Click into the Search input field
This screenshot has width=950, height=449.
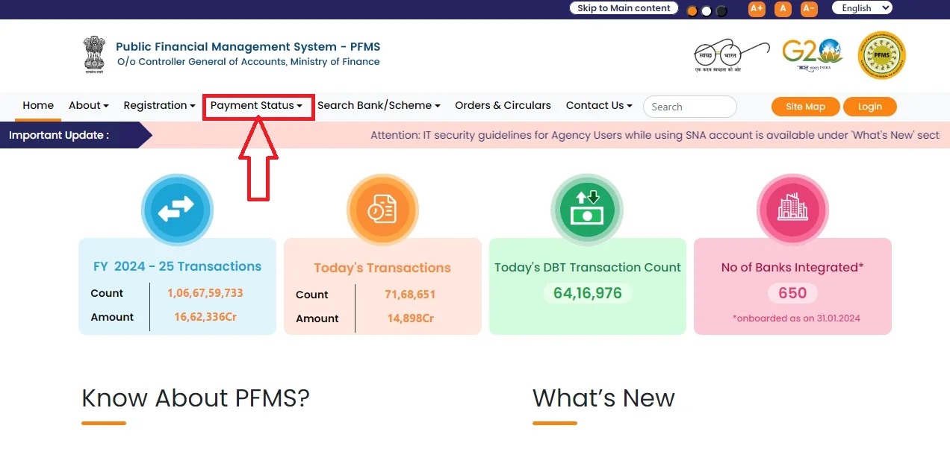tap(689, 107)
